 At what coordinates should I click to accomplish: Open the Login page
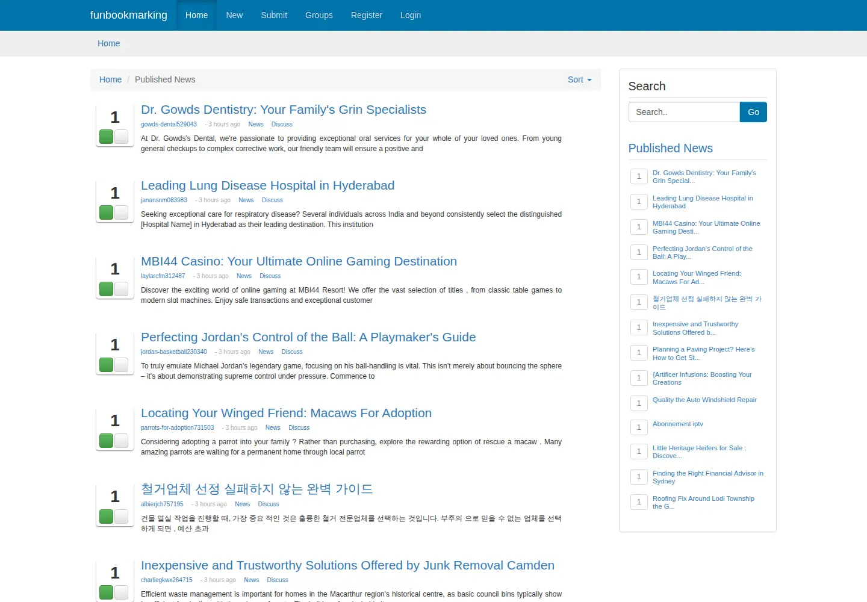click(x=411, y=15)
